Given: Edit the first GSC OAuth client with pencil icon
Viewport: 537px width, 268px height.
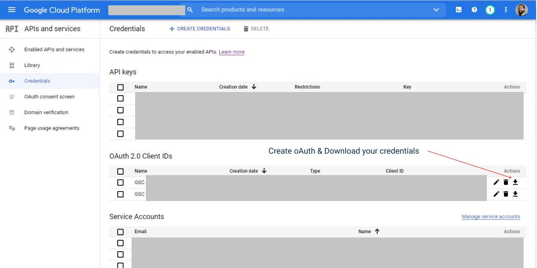Looking at the screenshot, I should pos(496,182).
